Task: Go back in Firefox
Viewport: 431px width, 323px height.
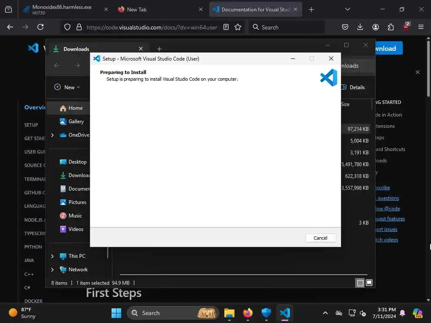Action: pyautogui.click(x=10, y=27)
